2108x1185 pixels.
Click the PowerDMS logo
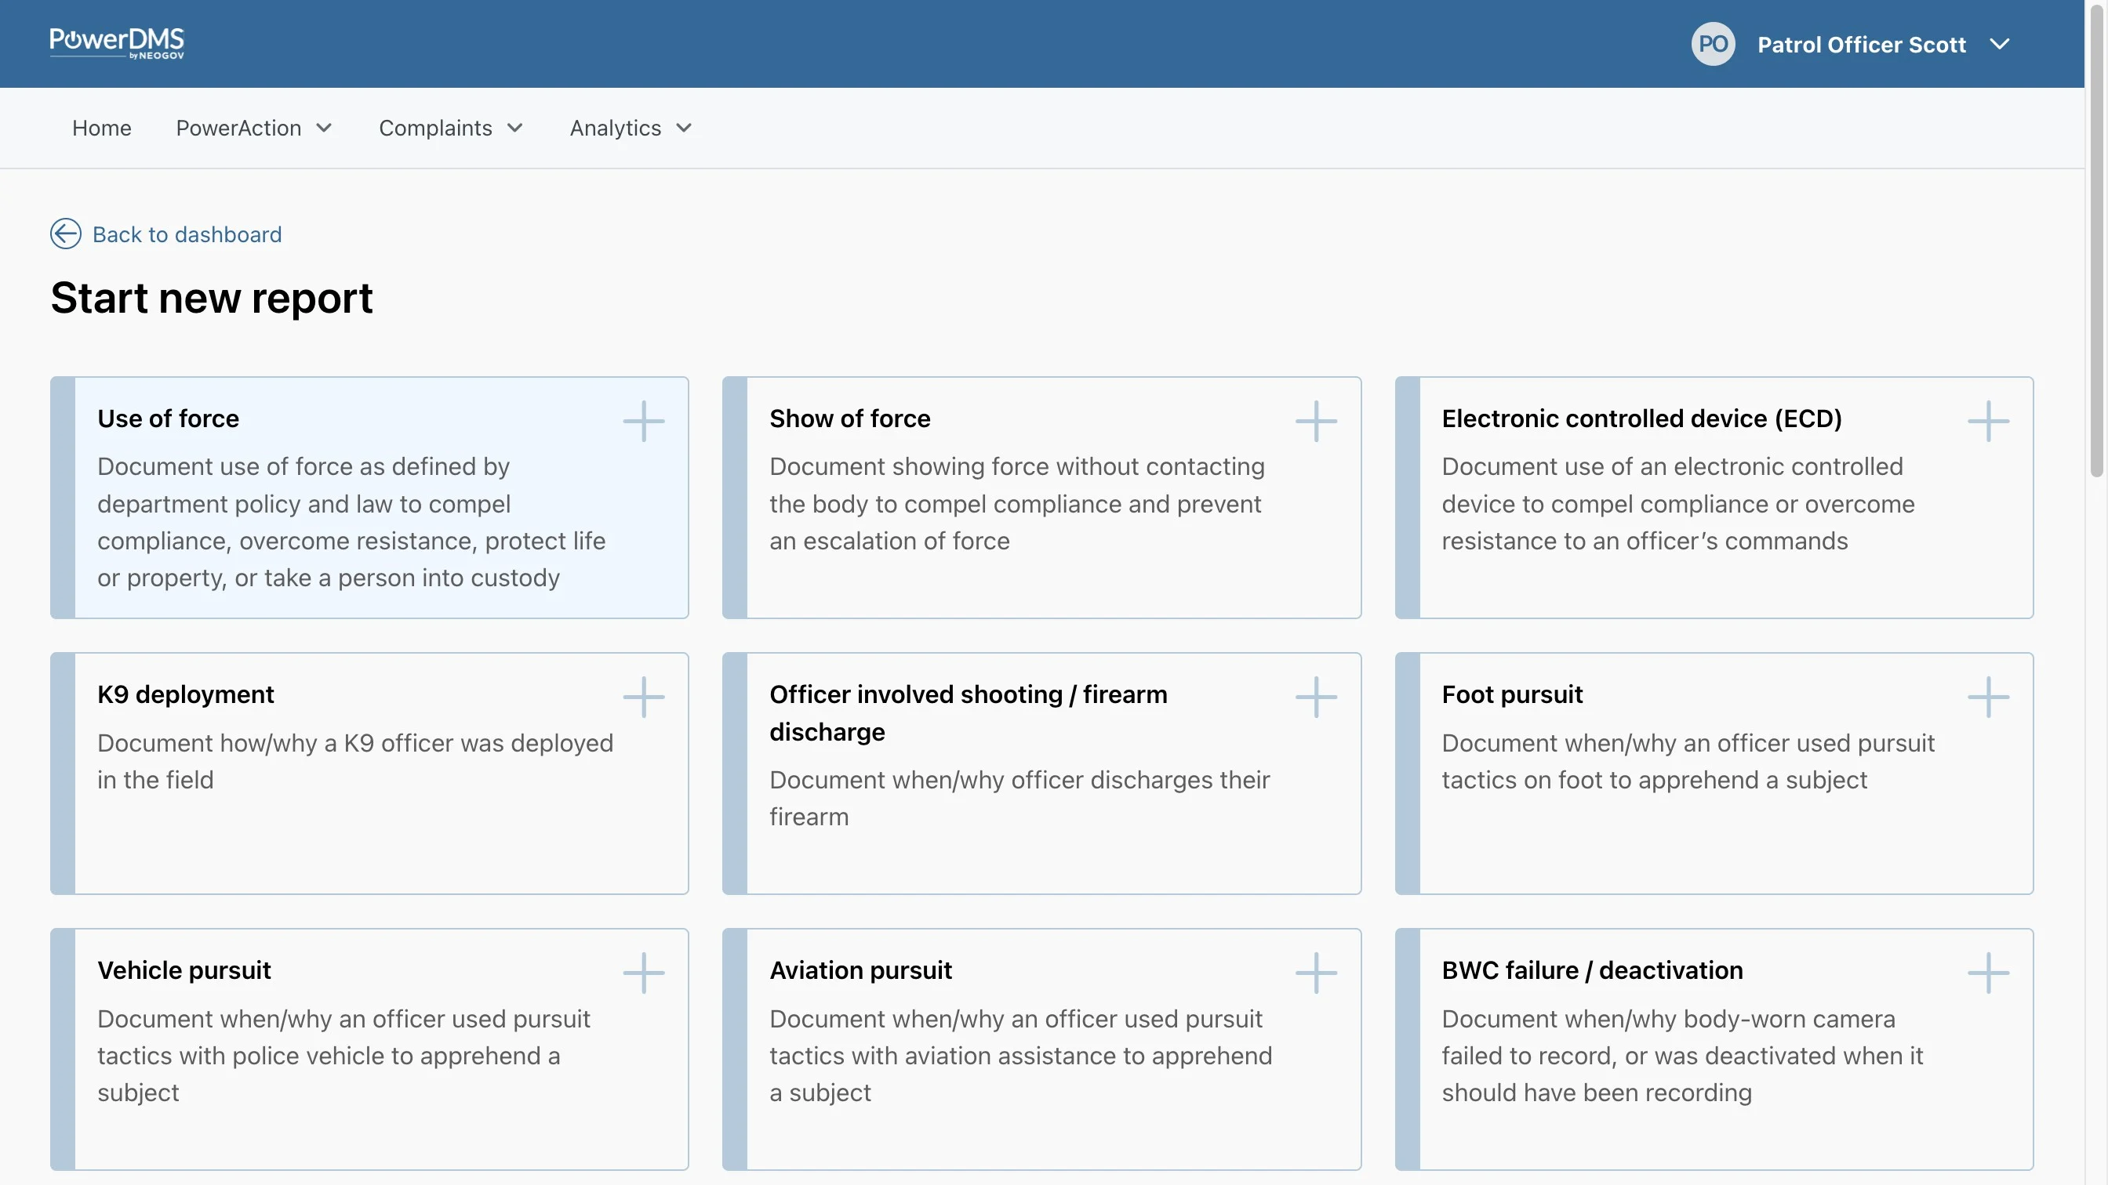point(116,43)
